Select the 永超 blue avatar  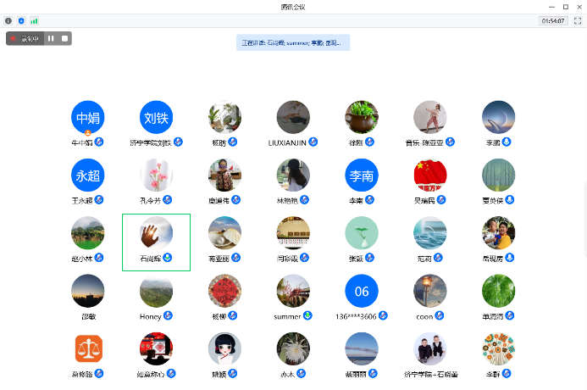[x=88, y=175]
